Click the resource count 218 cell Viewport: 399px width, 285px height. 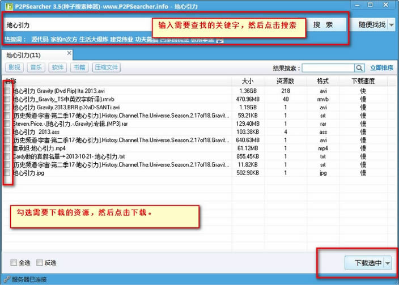click(286, 91)
